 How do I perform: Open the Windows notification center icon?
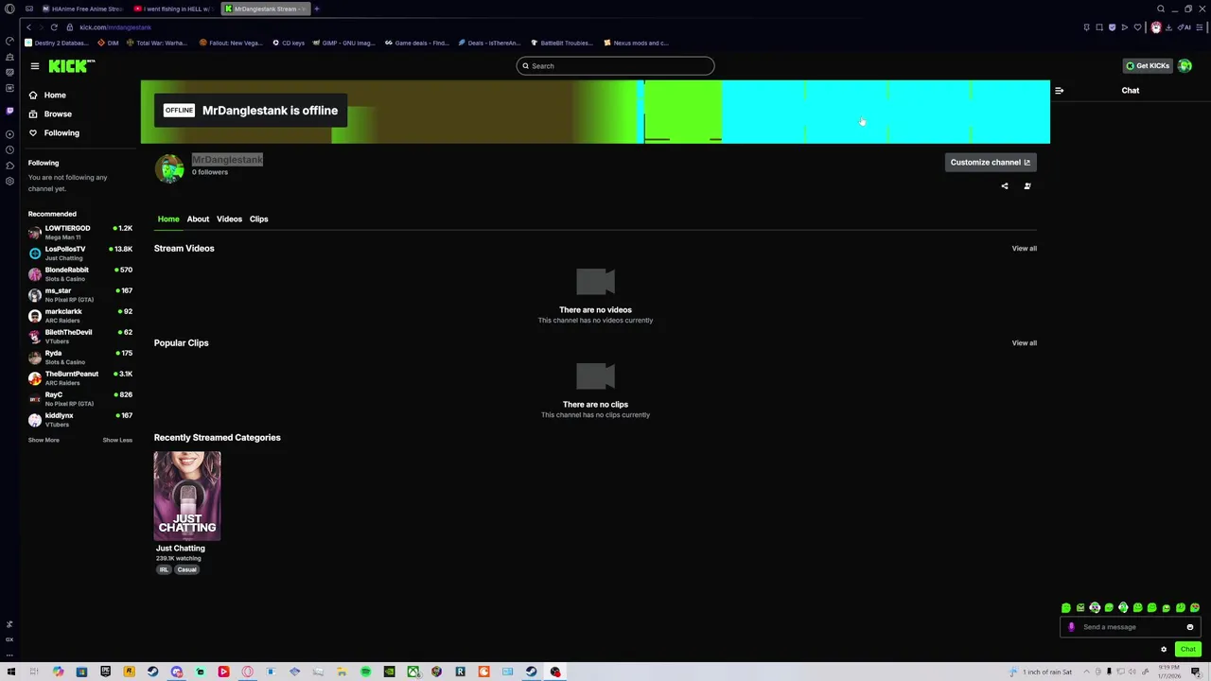(x=1196, y=672)
